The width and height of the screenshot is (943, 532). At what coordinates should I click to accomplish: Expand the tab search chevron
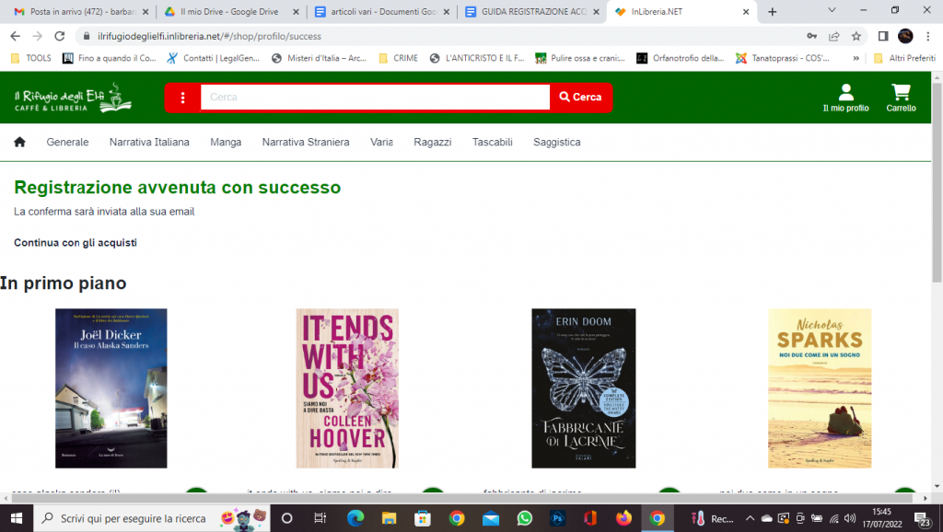coord(832,10)
